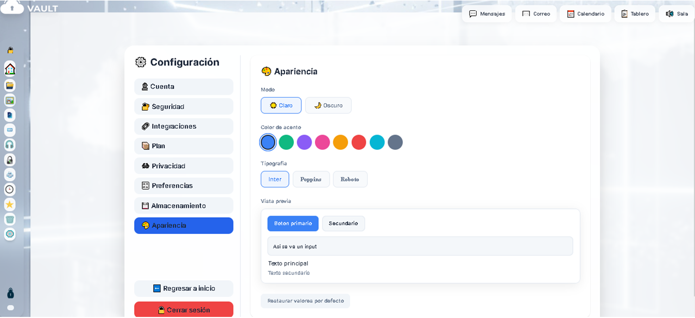Open the blue document sidebar icon
The width and height of the screenshot is (695, 318).
click(10, 115)
